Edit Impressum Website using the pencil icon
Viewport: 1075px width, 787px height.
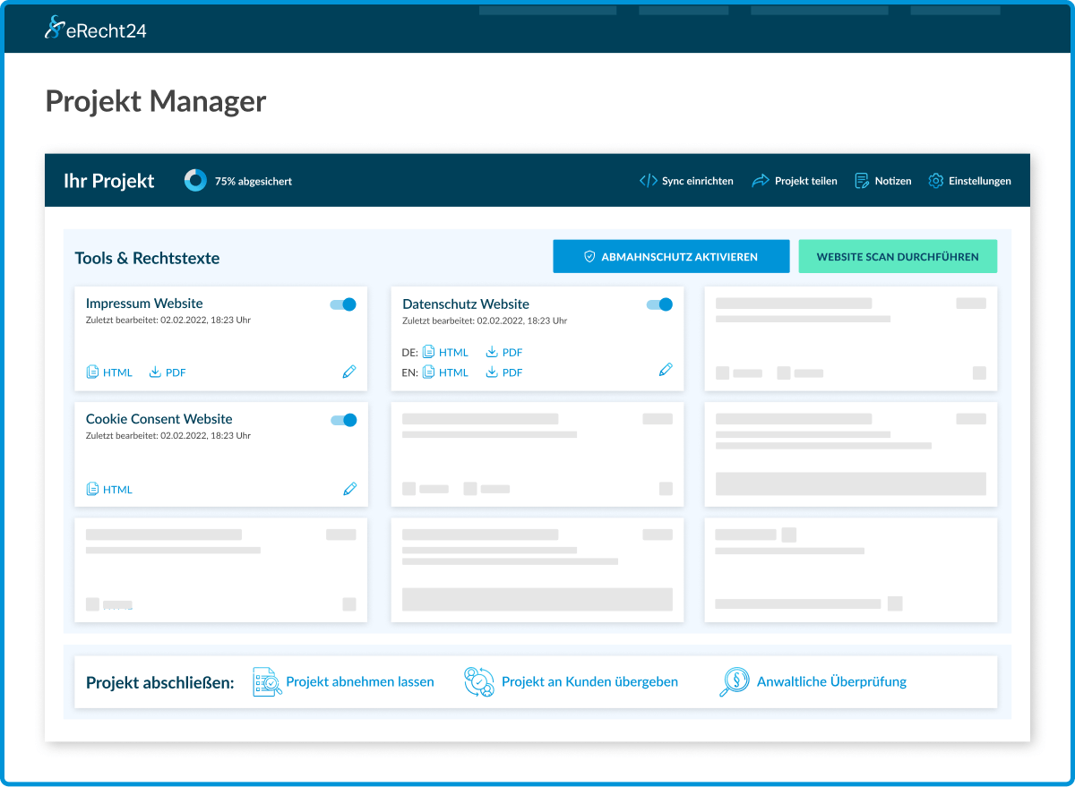tap(349, 371)
